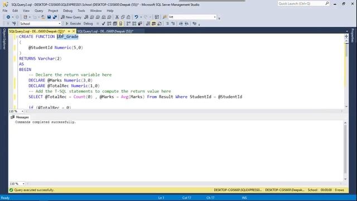357x201 pixels.
Task: Click the highlighted UDF_Grade function name
Action: 67,37
